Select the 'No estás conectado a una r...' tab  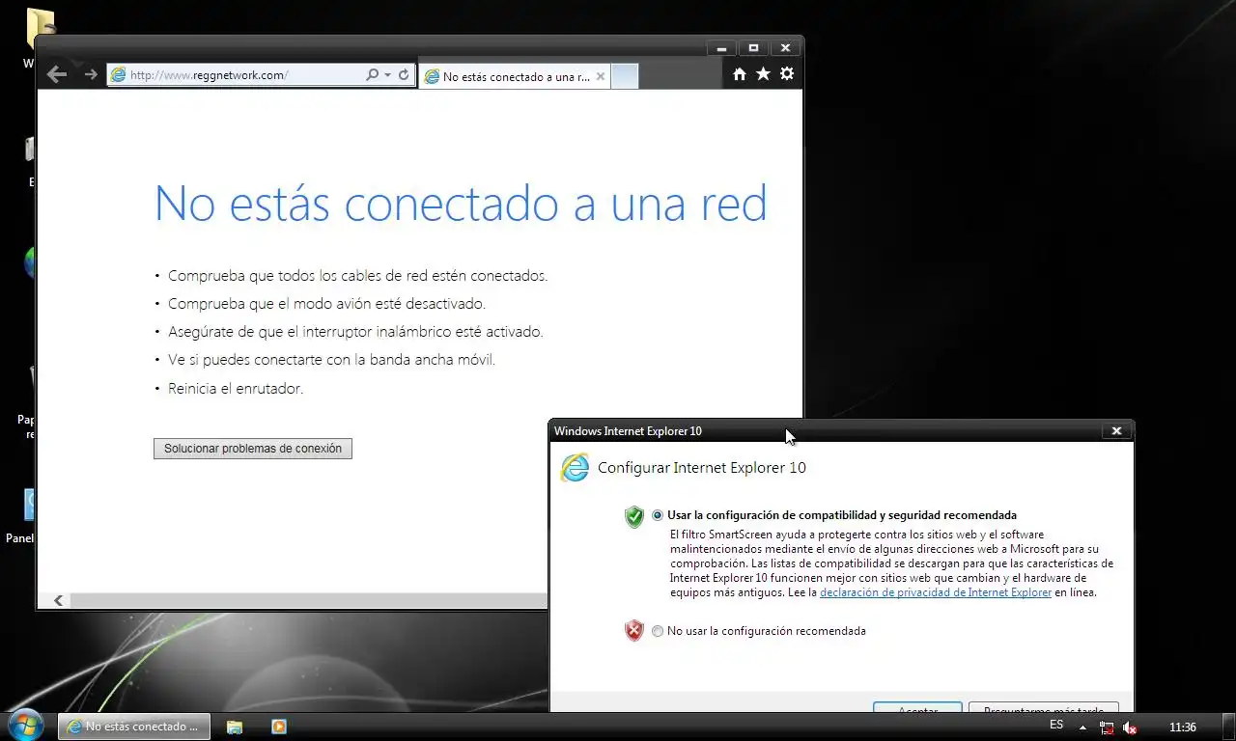pyautogui.click(x=514, y=76)
